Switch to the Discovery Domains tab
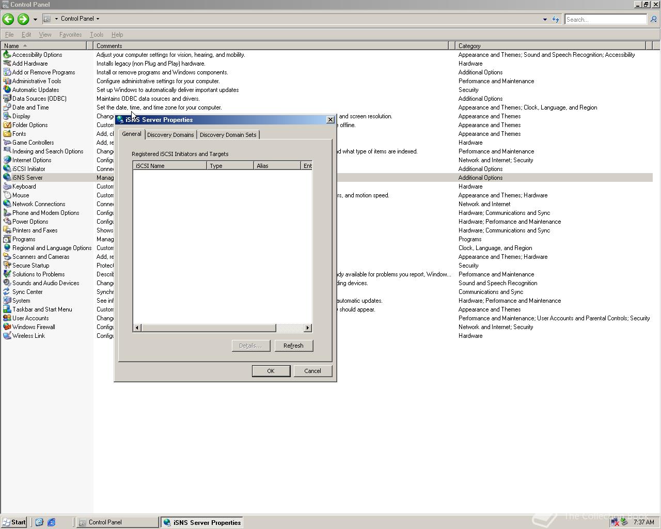Screen dimensions: 661x529 point(170,135)
